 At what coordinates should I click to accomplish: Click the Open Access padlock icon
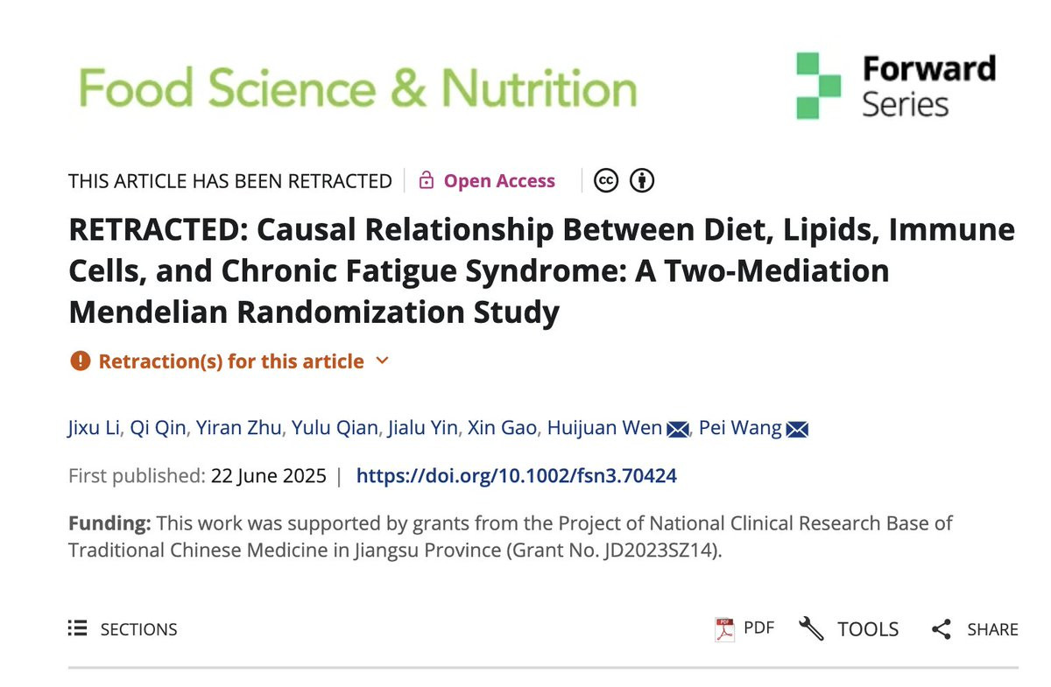(x=427, y=181)
